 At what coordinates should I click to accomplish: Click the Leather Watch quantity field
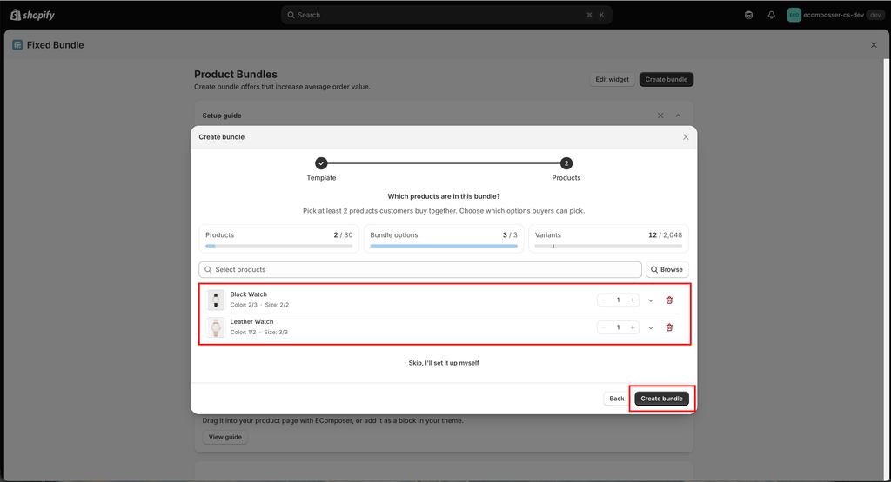pos(619,327)
